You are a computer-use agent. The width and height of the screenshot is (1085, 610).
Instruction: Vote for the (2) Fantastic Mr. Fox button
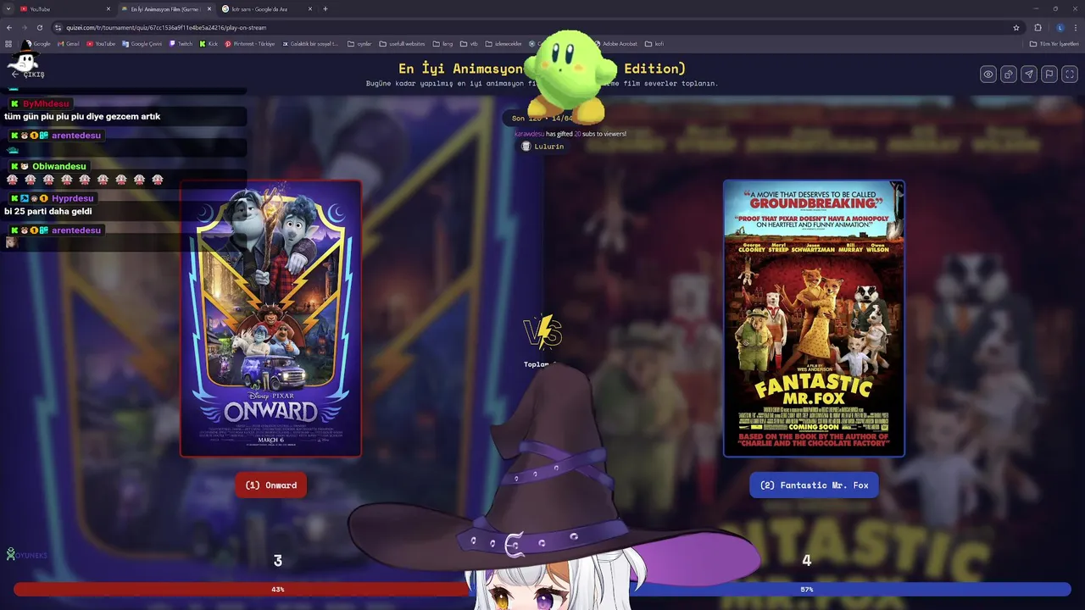pos(814,485)
